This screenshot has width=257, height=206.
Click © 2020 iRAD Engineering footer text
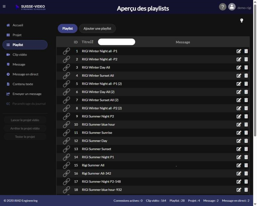21,201
